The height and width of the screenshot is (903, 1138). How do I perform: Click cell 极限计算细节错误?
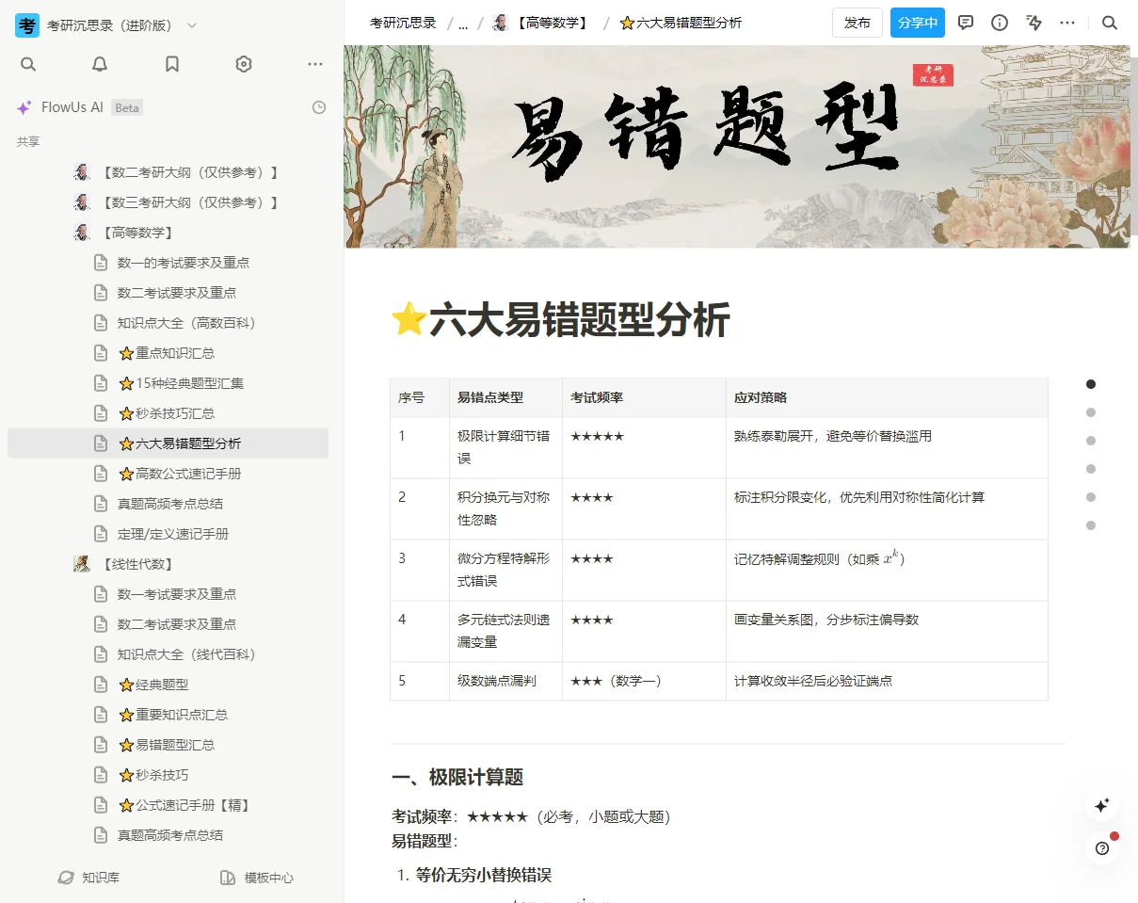point(506,448)
